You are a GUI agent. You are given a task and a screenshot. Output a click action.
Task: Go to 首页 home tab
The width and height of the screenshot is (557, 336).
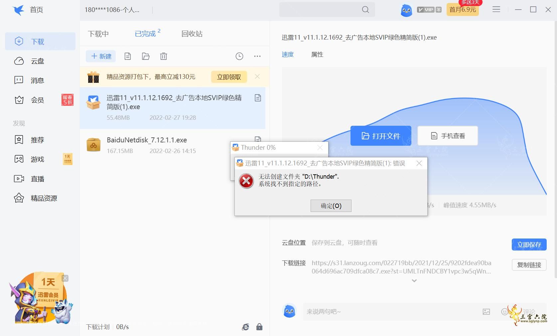[37, 10]
